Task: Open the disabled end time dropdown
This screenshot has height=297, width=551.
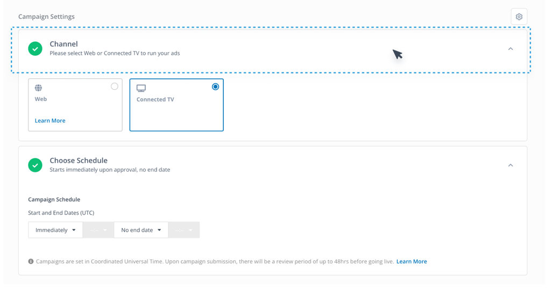Action: pyautogui.click(x=184, y=230)
